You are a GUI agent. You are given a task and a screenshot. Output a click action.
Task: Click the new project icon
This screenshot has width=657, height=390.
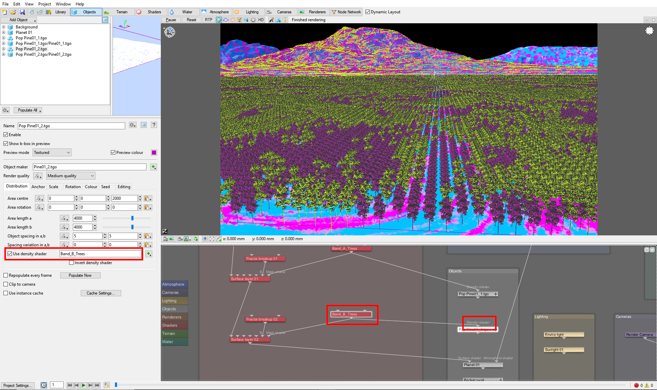(x=4, y=12)
